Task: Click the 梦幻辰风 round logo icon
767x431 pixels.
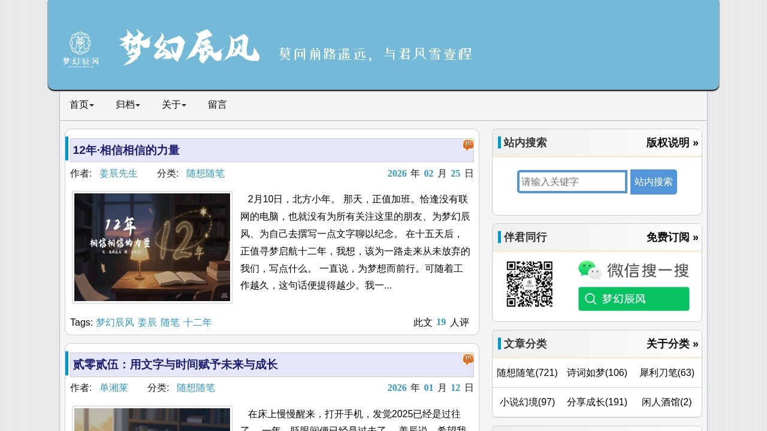Action: pyautogui.click(x=81, y=48)
